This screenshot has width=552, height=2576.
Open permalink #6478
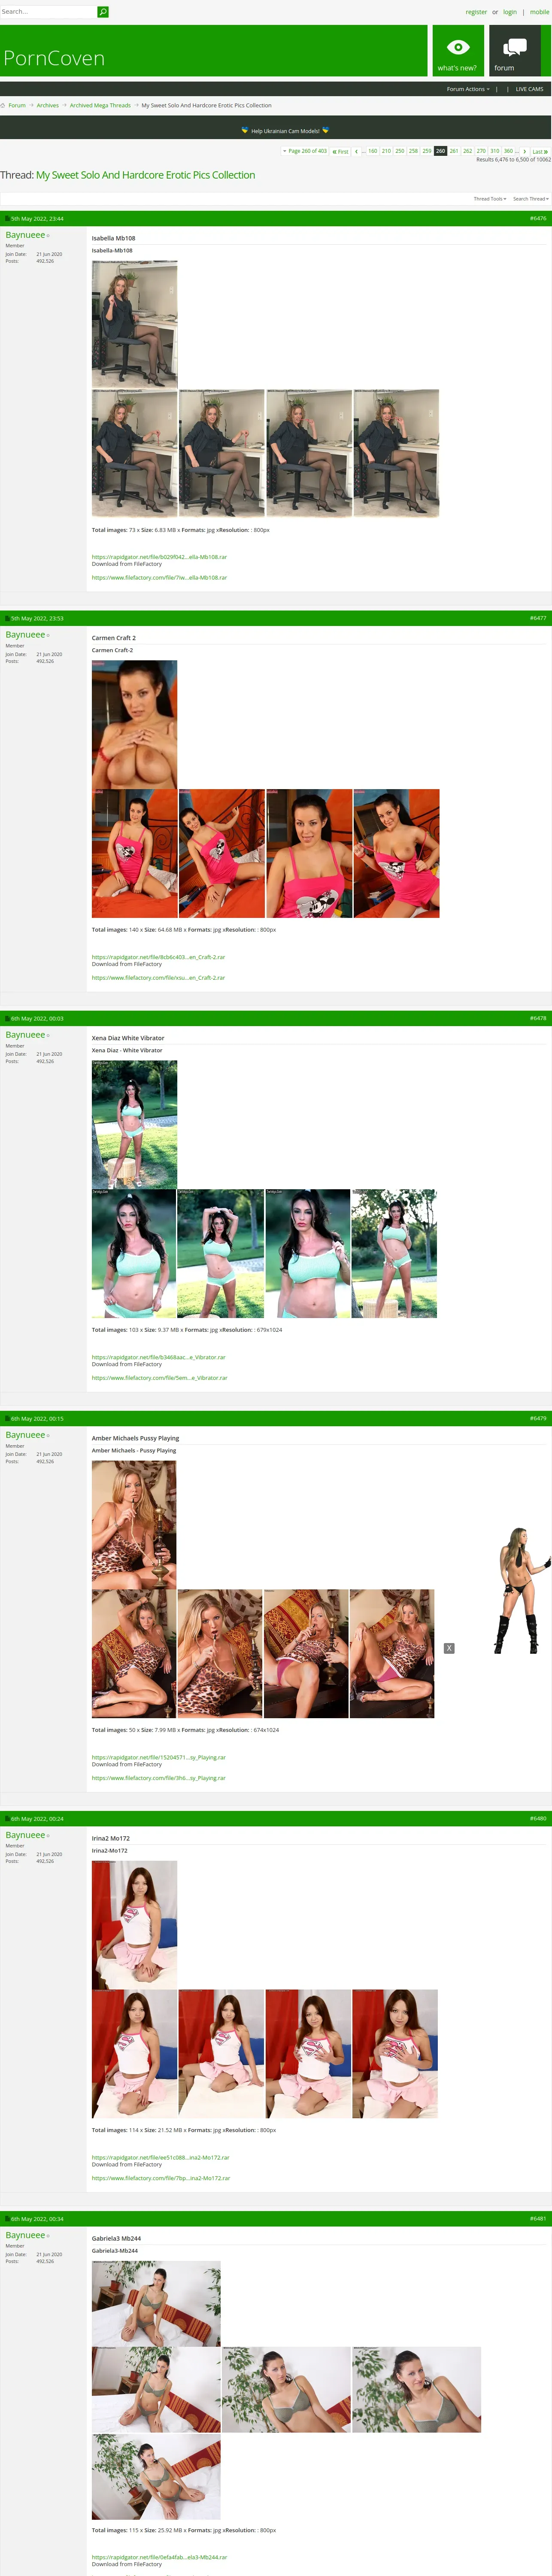click(538, 1018)
